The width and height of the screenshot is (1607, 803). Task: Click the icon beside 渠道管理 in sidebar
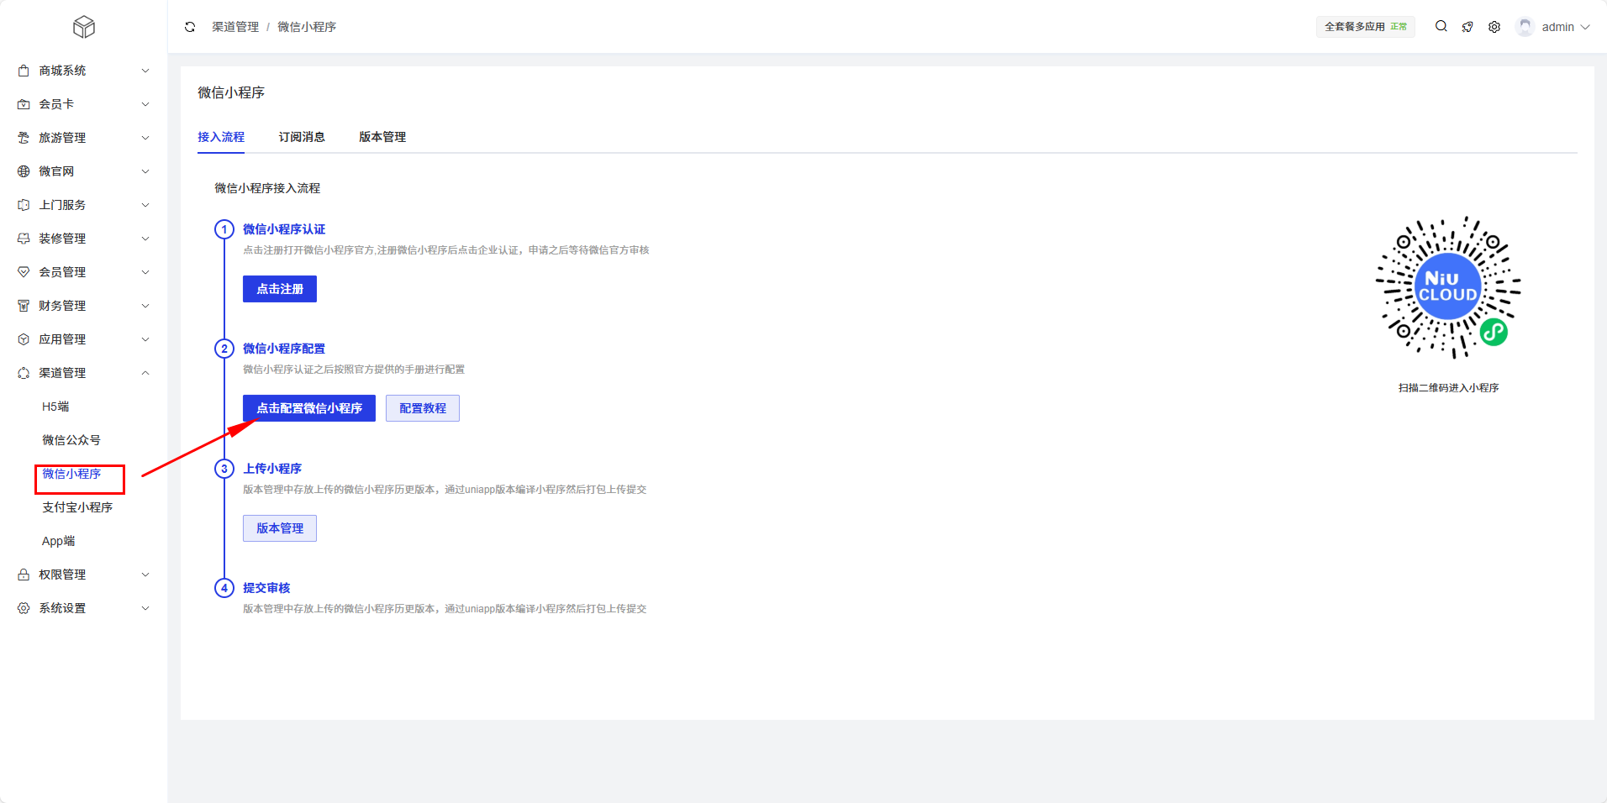point(24,373)
